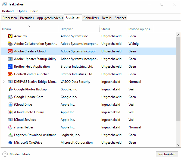Viewport: 181px width, 161px height.
Task: Select the Google Photos Backup pinwheel icon
Action: point(10,89)
